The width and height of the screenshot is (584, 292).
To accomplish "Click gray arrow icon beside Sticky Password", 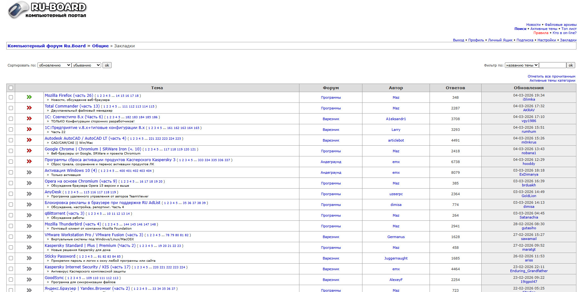I will point(29,258).
